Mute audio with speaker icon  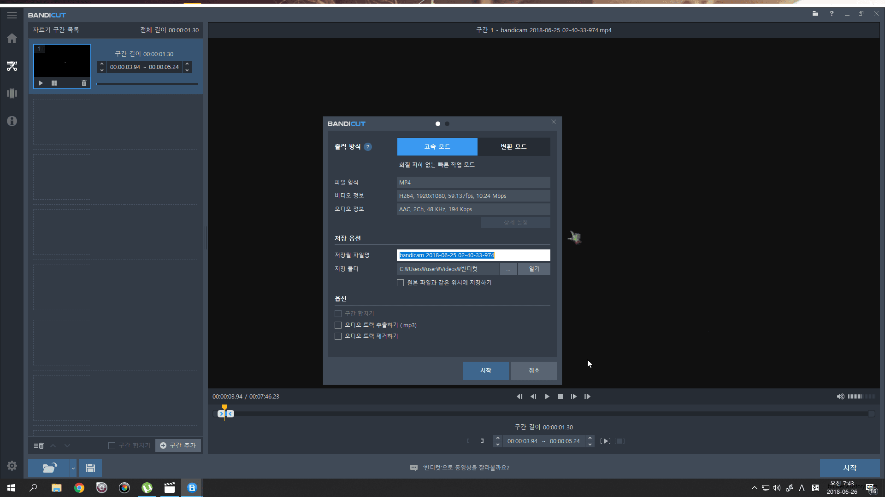coord(840,397)
